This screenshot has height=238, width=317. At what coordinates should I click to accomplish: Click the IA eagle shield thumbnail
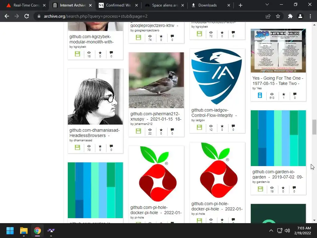coord(217,77)
